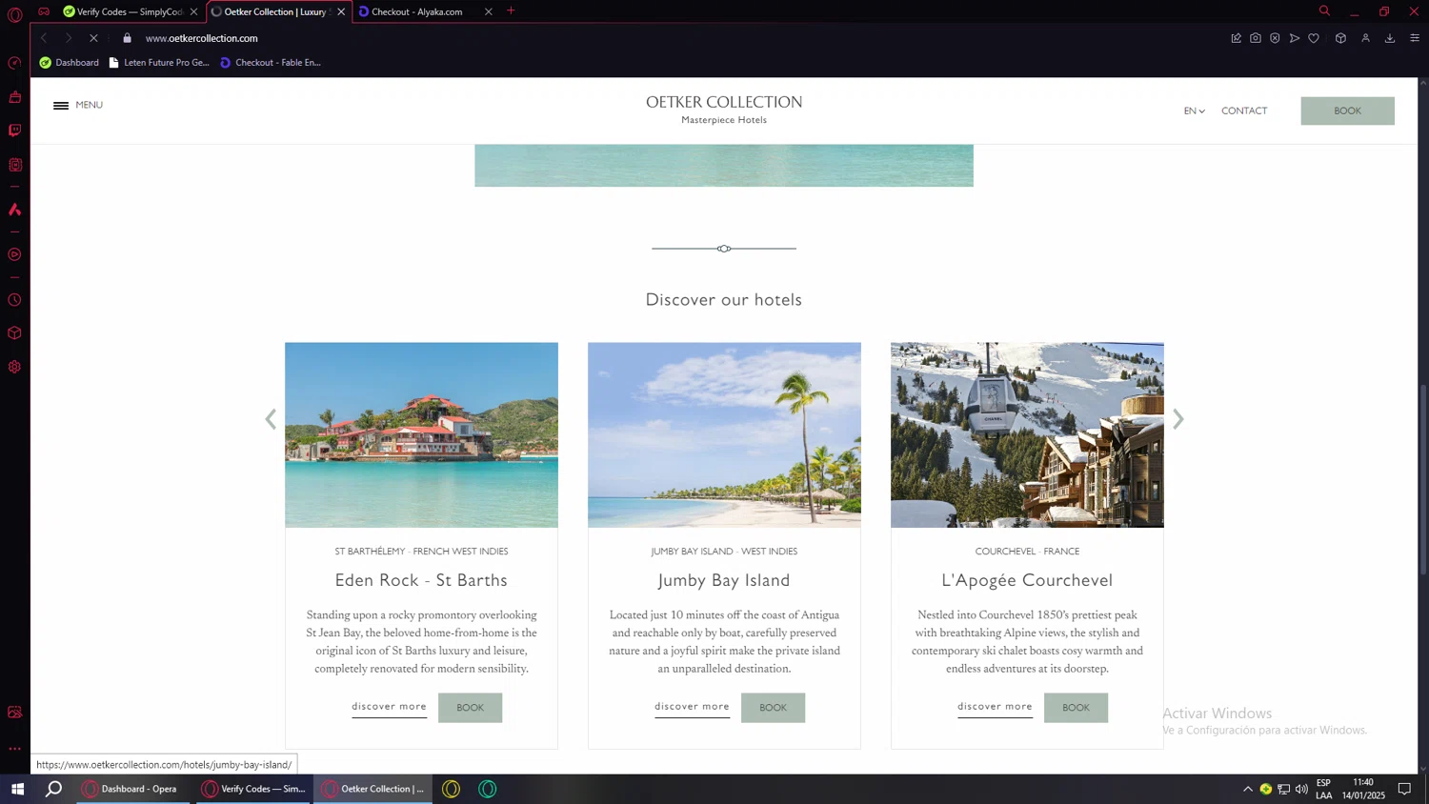The image size is (1429, 804).
Task: Open Settings gear in the sidebar
Action: [14, 367]
